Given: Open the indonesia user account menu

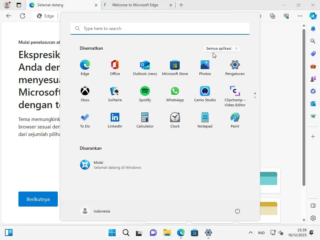Looking at the screenshot, I should tap(96, 211).
